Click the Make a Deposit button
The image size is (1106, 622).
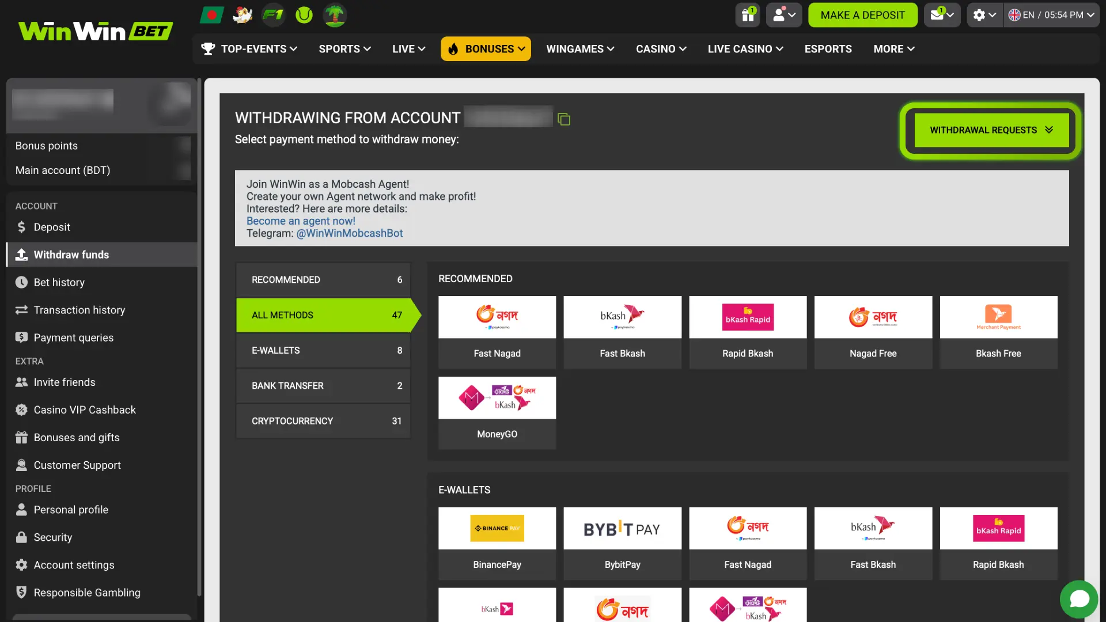click(x=862, y=15)
